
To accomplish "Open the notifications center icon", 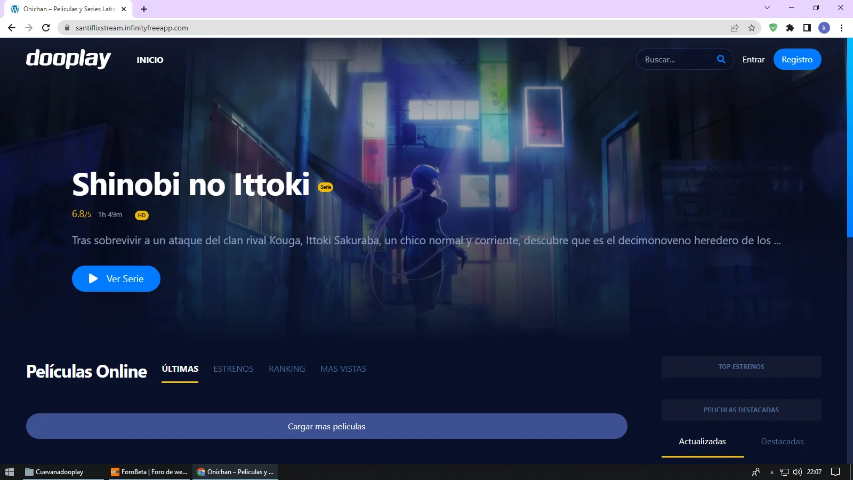I will click(x=835, y=472).
